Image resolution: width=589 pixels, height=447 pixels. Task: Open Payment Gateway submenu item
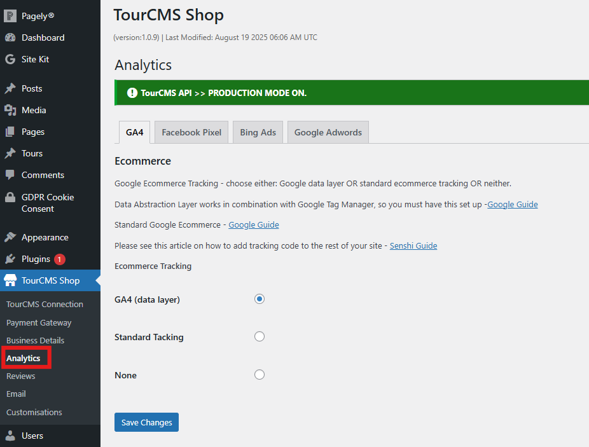click(39, 322)
